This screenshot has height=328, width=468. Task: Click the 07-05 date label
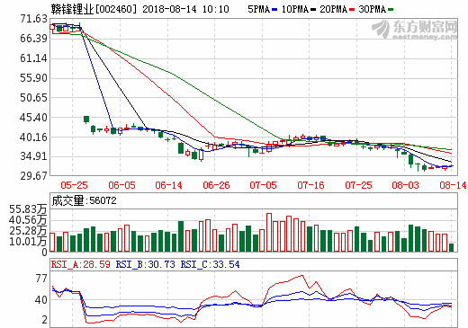click(x=263, y=185)
